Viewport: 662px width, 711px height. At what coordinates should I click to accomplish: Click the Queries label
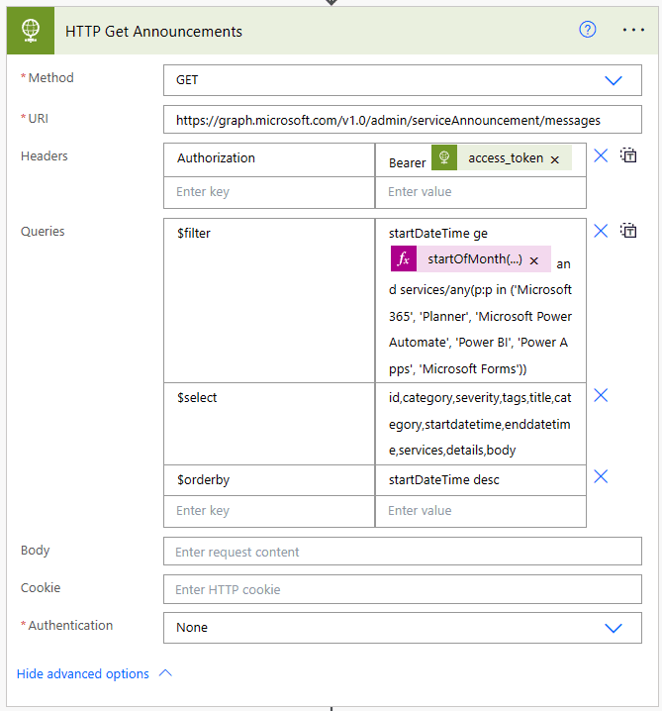(x=43, y=232)
